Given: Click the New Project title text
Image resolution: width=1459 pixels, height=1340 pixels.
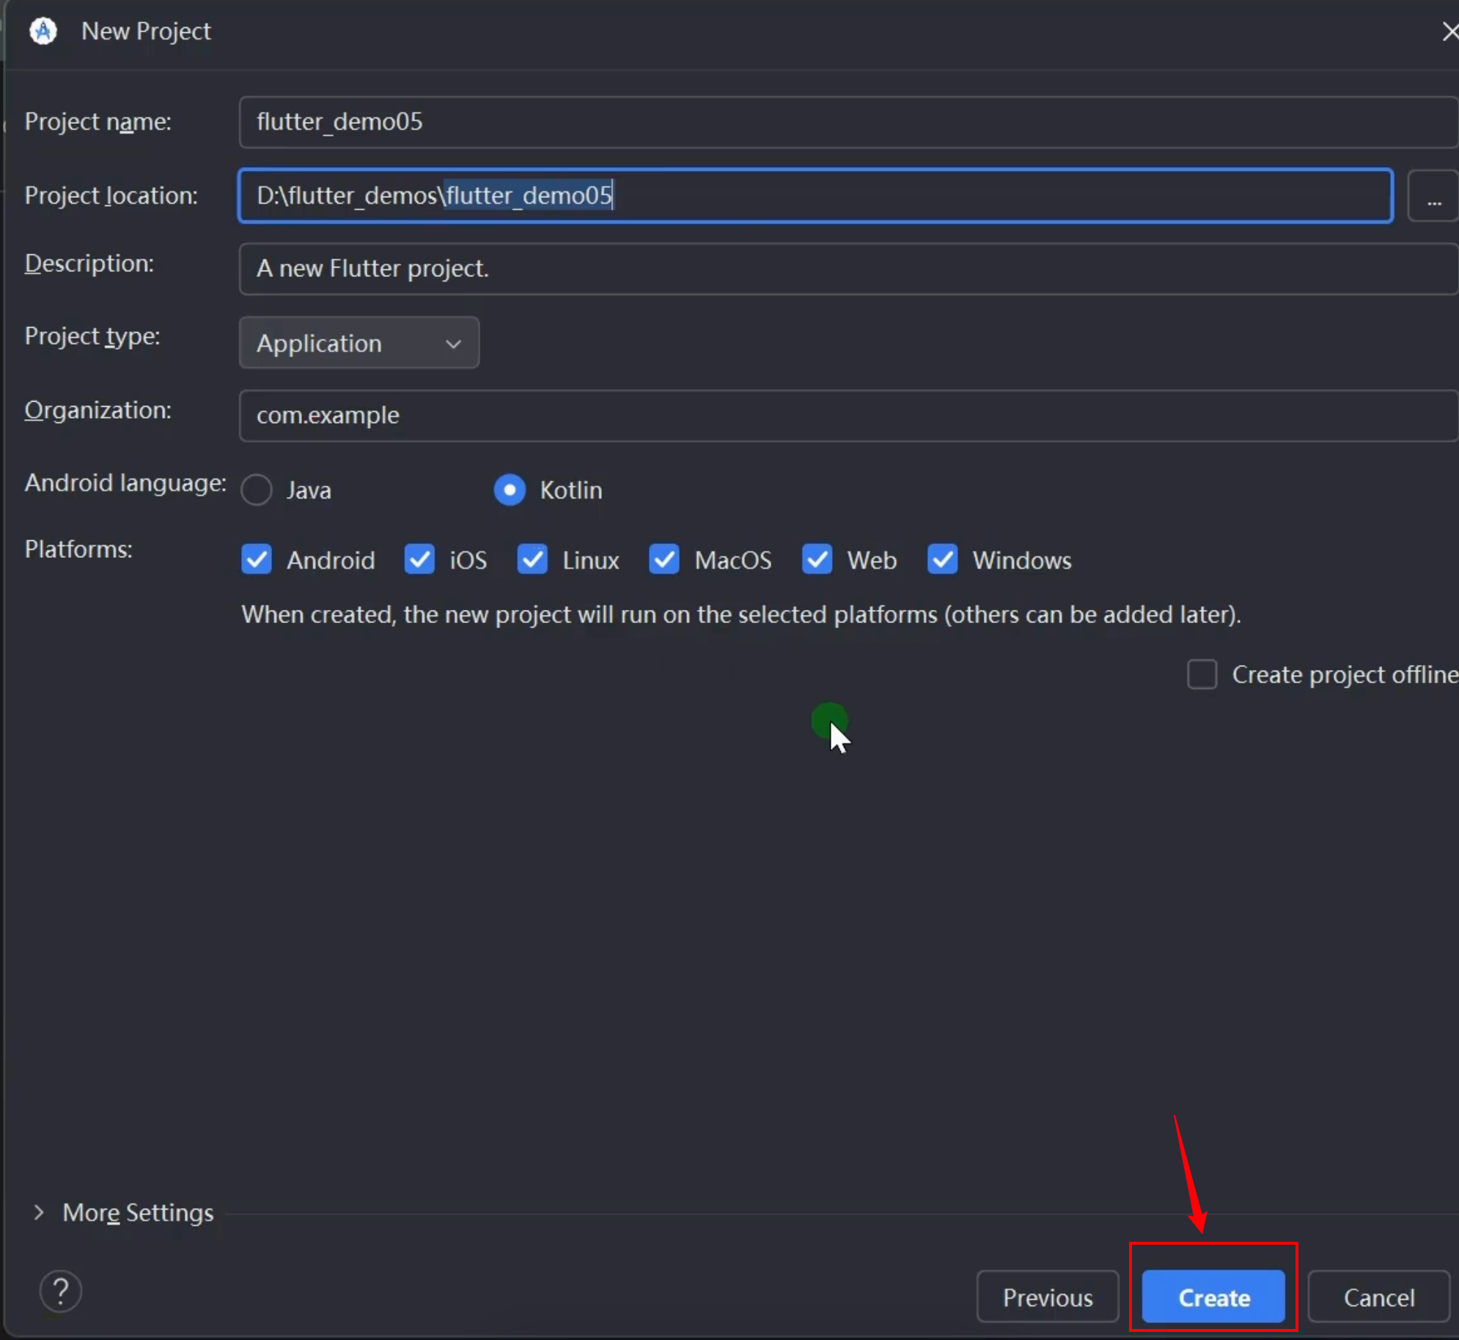Looking at the screenshot, I should tap(146, 32).
